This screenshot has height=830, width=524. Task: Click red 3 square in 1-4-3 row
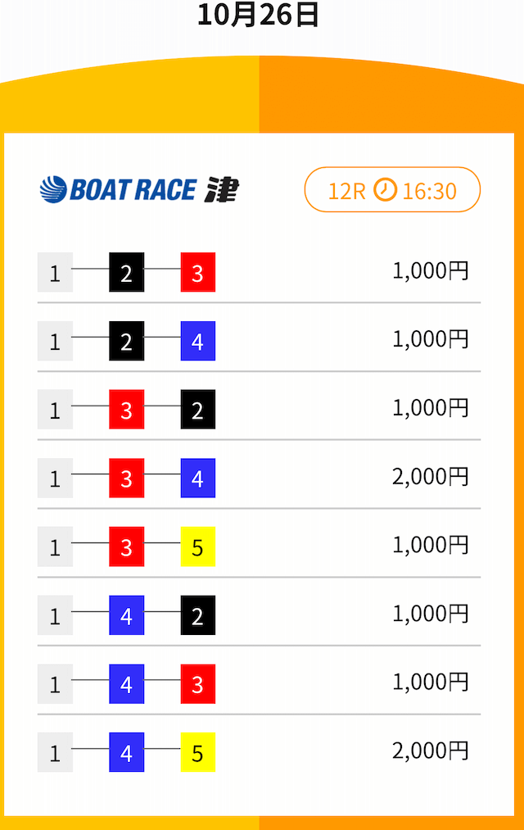pyautogui.click(x=197, y=683)
